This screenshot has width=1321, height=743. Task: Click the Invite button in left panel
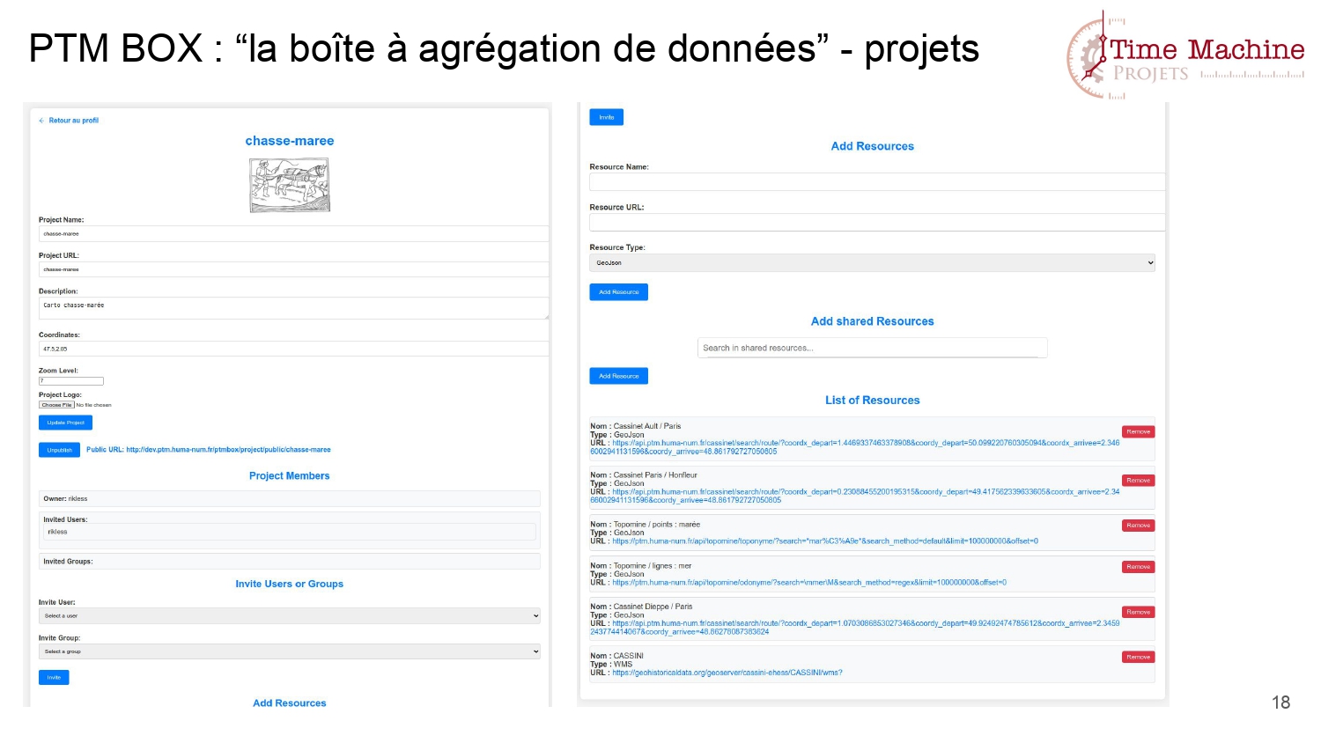[x=54, y=678]
